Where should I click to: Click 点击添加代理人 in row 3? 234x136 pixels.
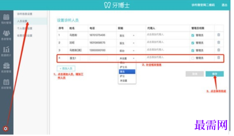(x=155, y=50)
